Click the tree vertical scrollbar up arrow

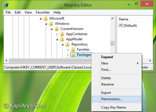(112, 18)
